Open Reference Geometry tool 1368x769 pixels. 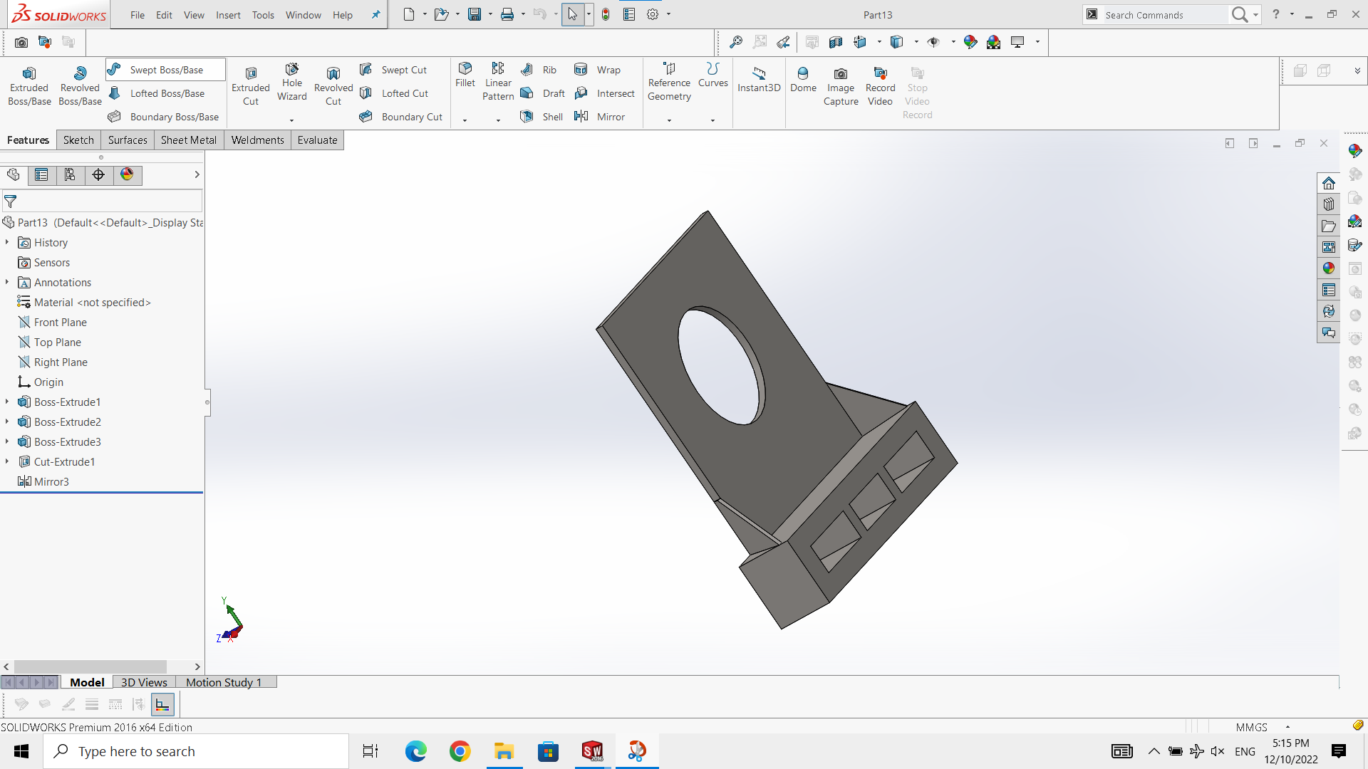pyautogui.click(x=669, y=81)
